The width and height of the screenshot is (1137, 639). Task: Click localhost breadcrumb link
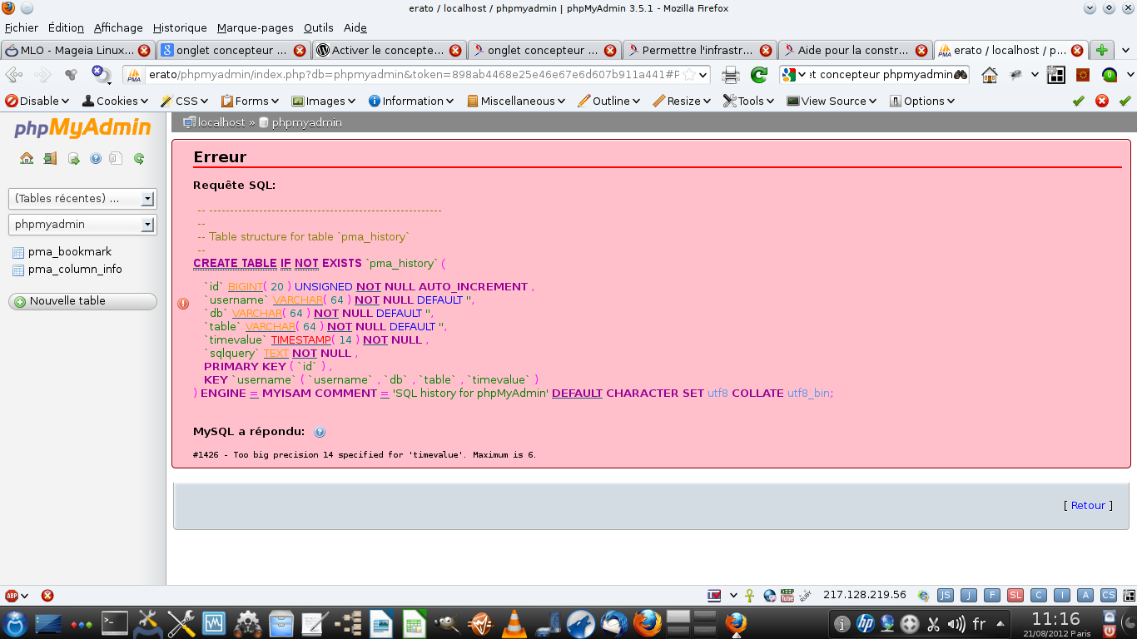tap(221, 122)
